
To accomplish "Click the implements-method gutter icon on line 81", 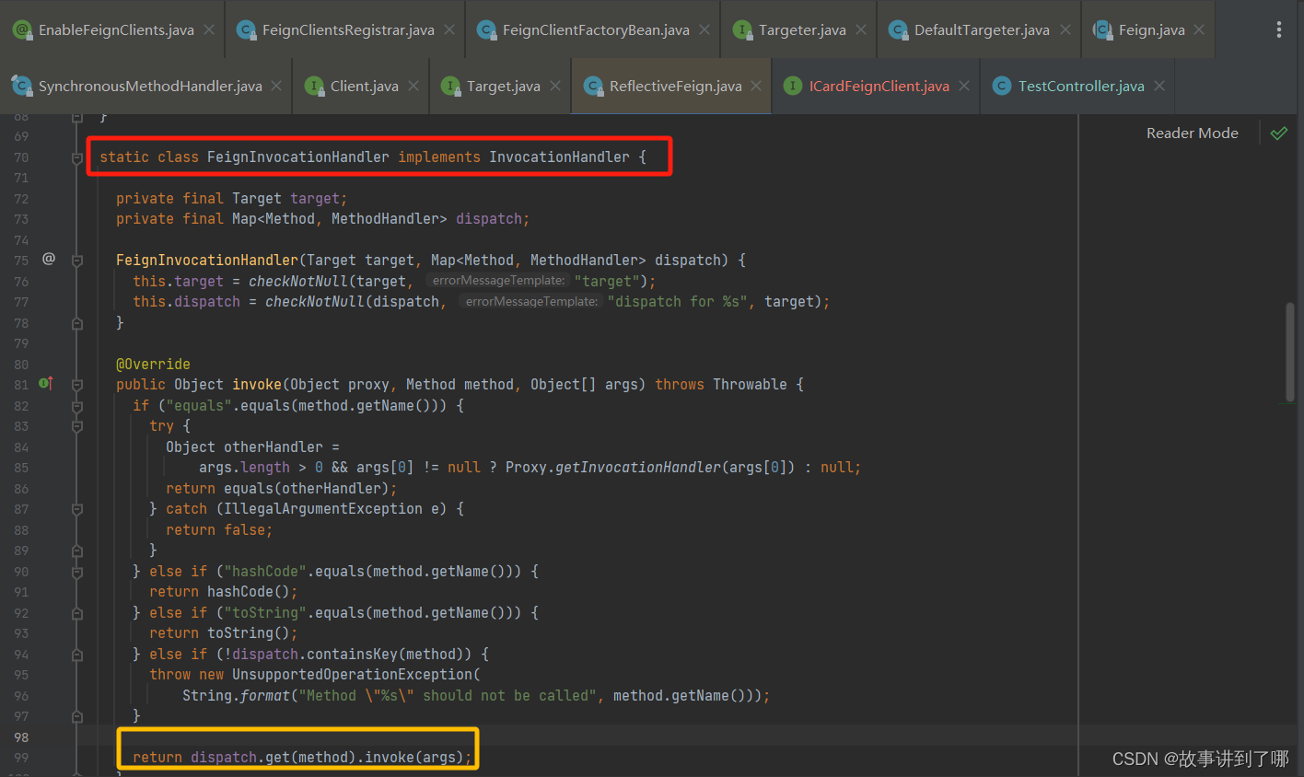I will (x=46, y=383).
